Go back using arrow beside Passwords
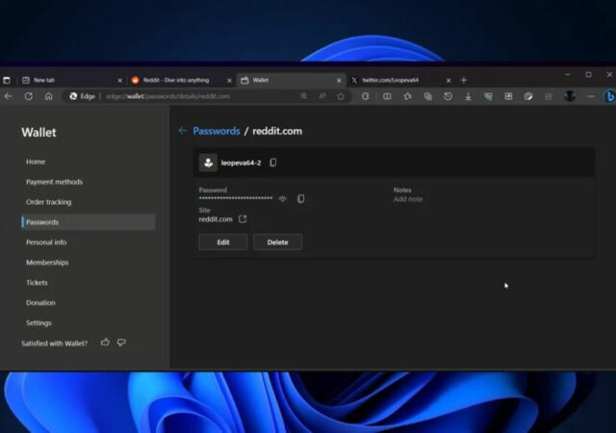This screenshot has height=433, width=616. pyautogui.click(x=183, y=131)
